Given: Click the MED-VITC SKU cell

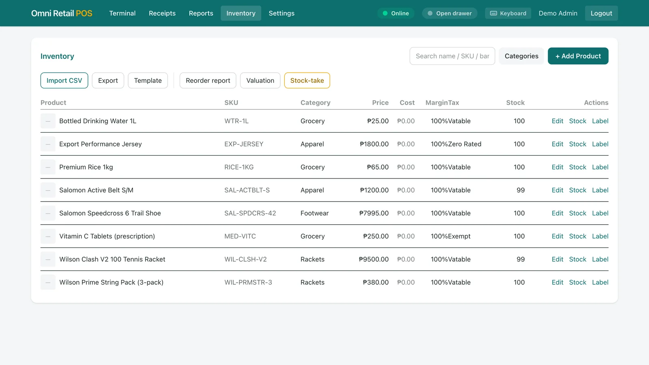Looking at the screenshot, I should [240, 236].
